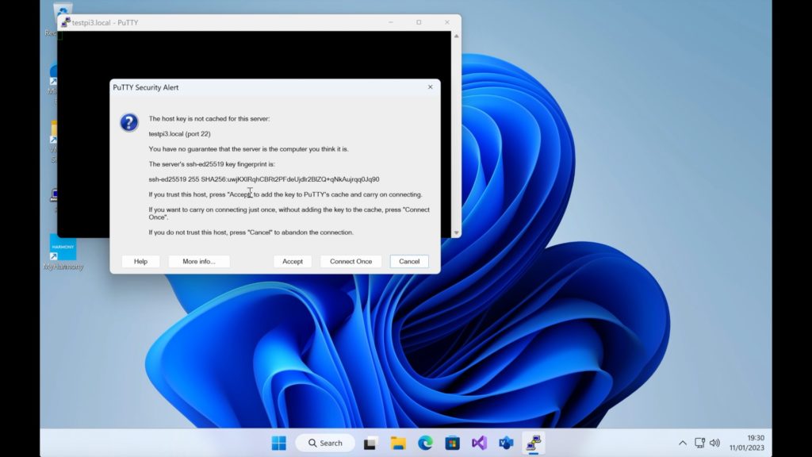Screen dimensions: 812x457
Task: Open Help from the Security Alert
Action: click(x=141, y=262)
